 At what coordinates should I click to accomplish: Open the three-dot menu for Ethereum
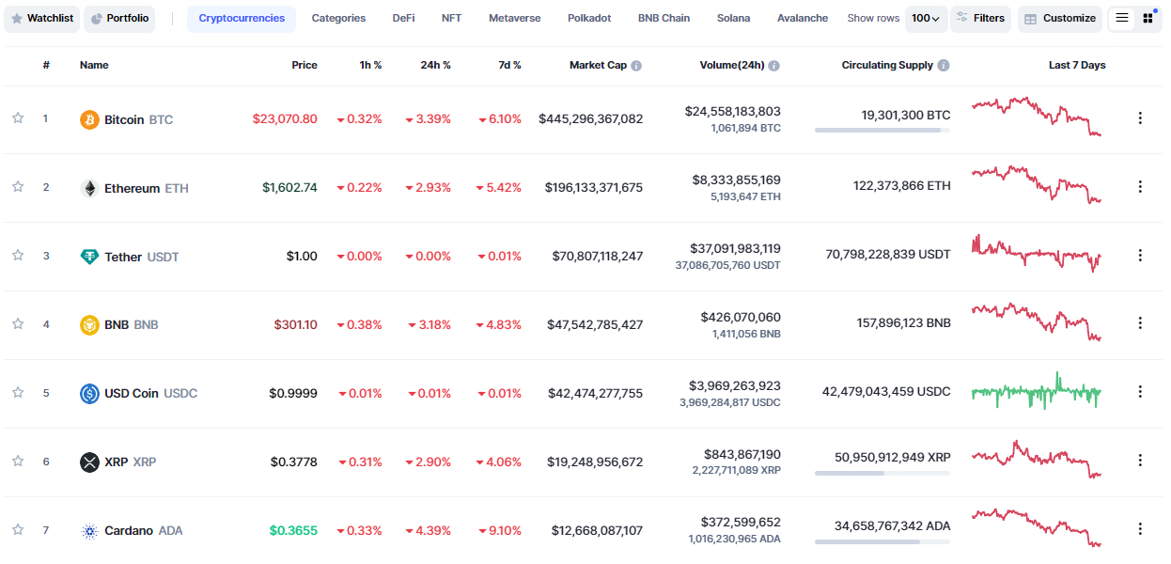pos(1140,186)
